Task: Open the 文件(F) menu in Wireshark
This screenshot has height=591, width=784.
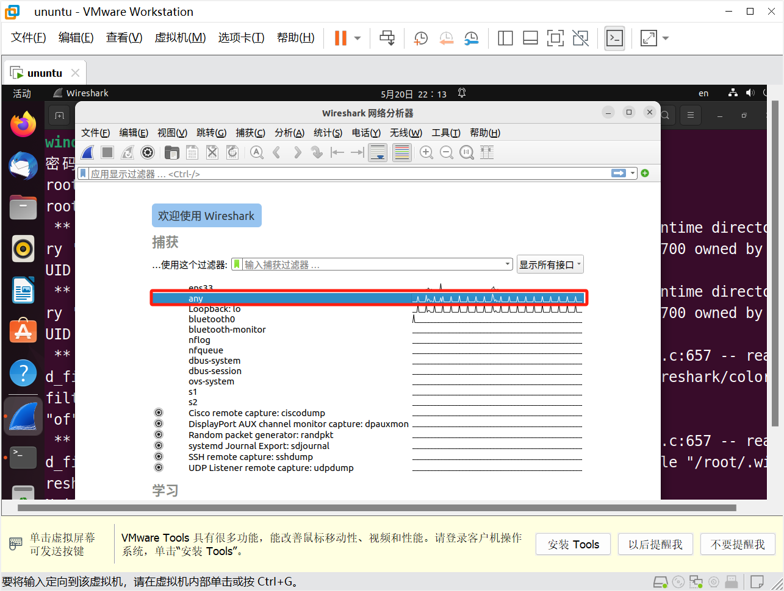Action: (95, 133)
